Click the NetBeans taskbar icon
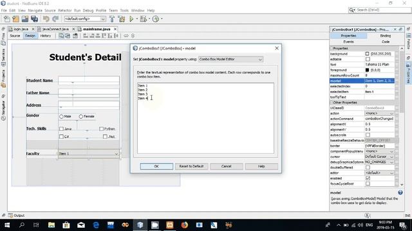Viewport: 412px width, 231px height. click(140, 225)
